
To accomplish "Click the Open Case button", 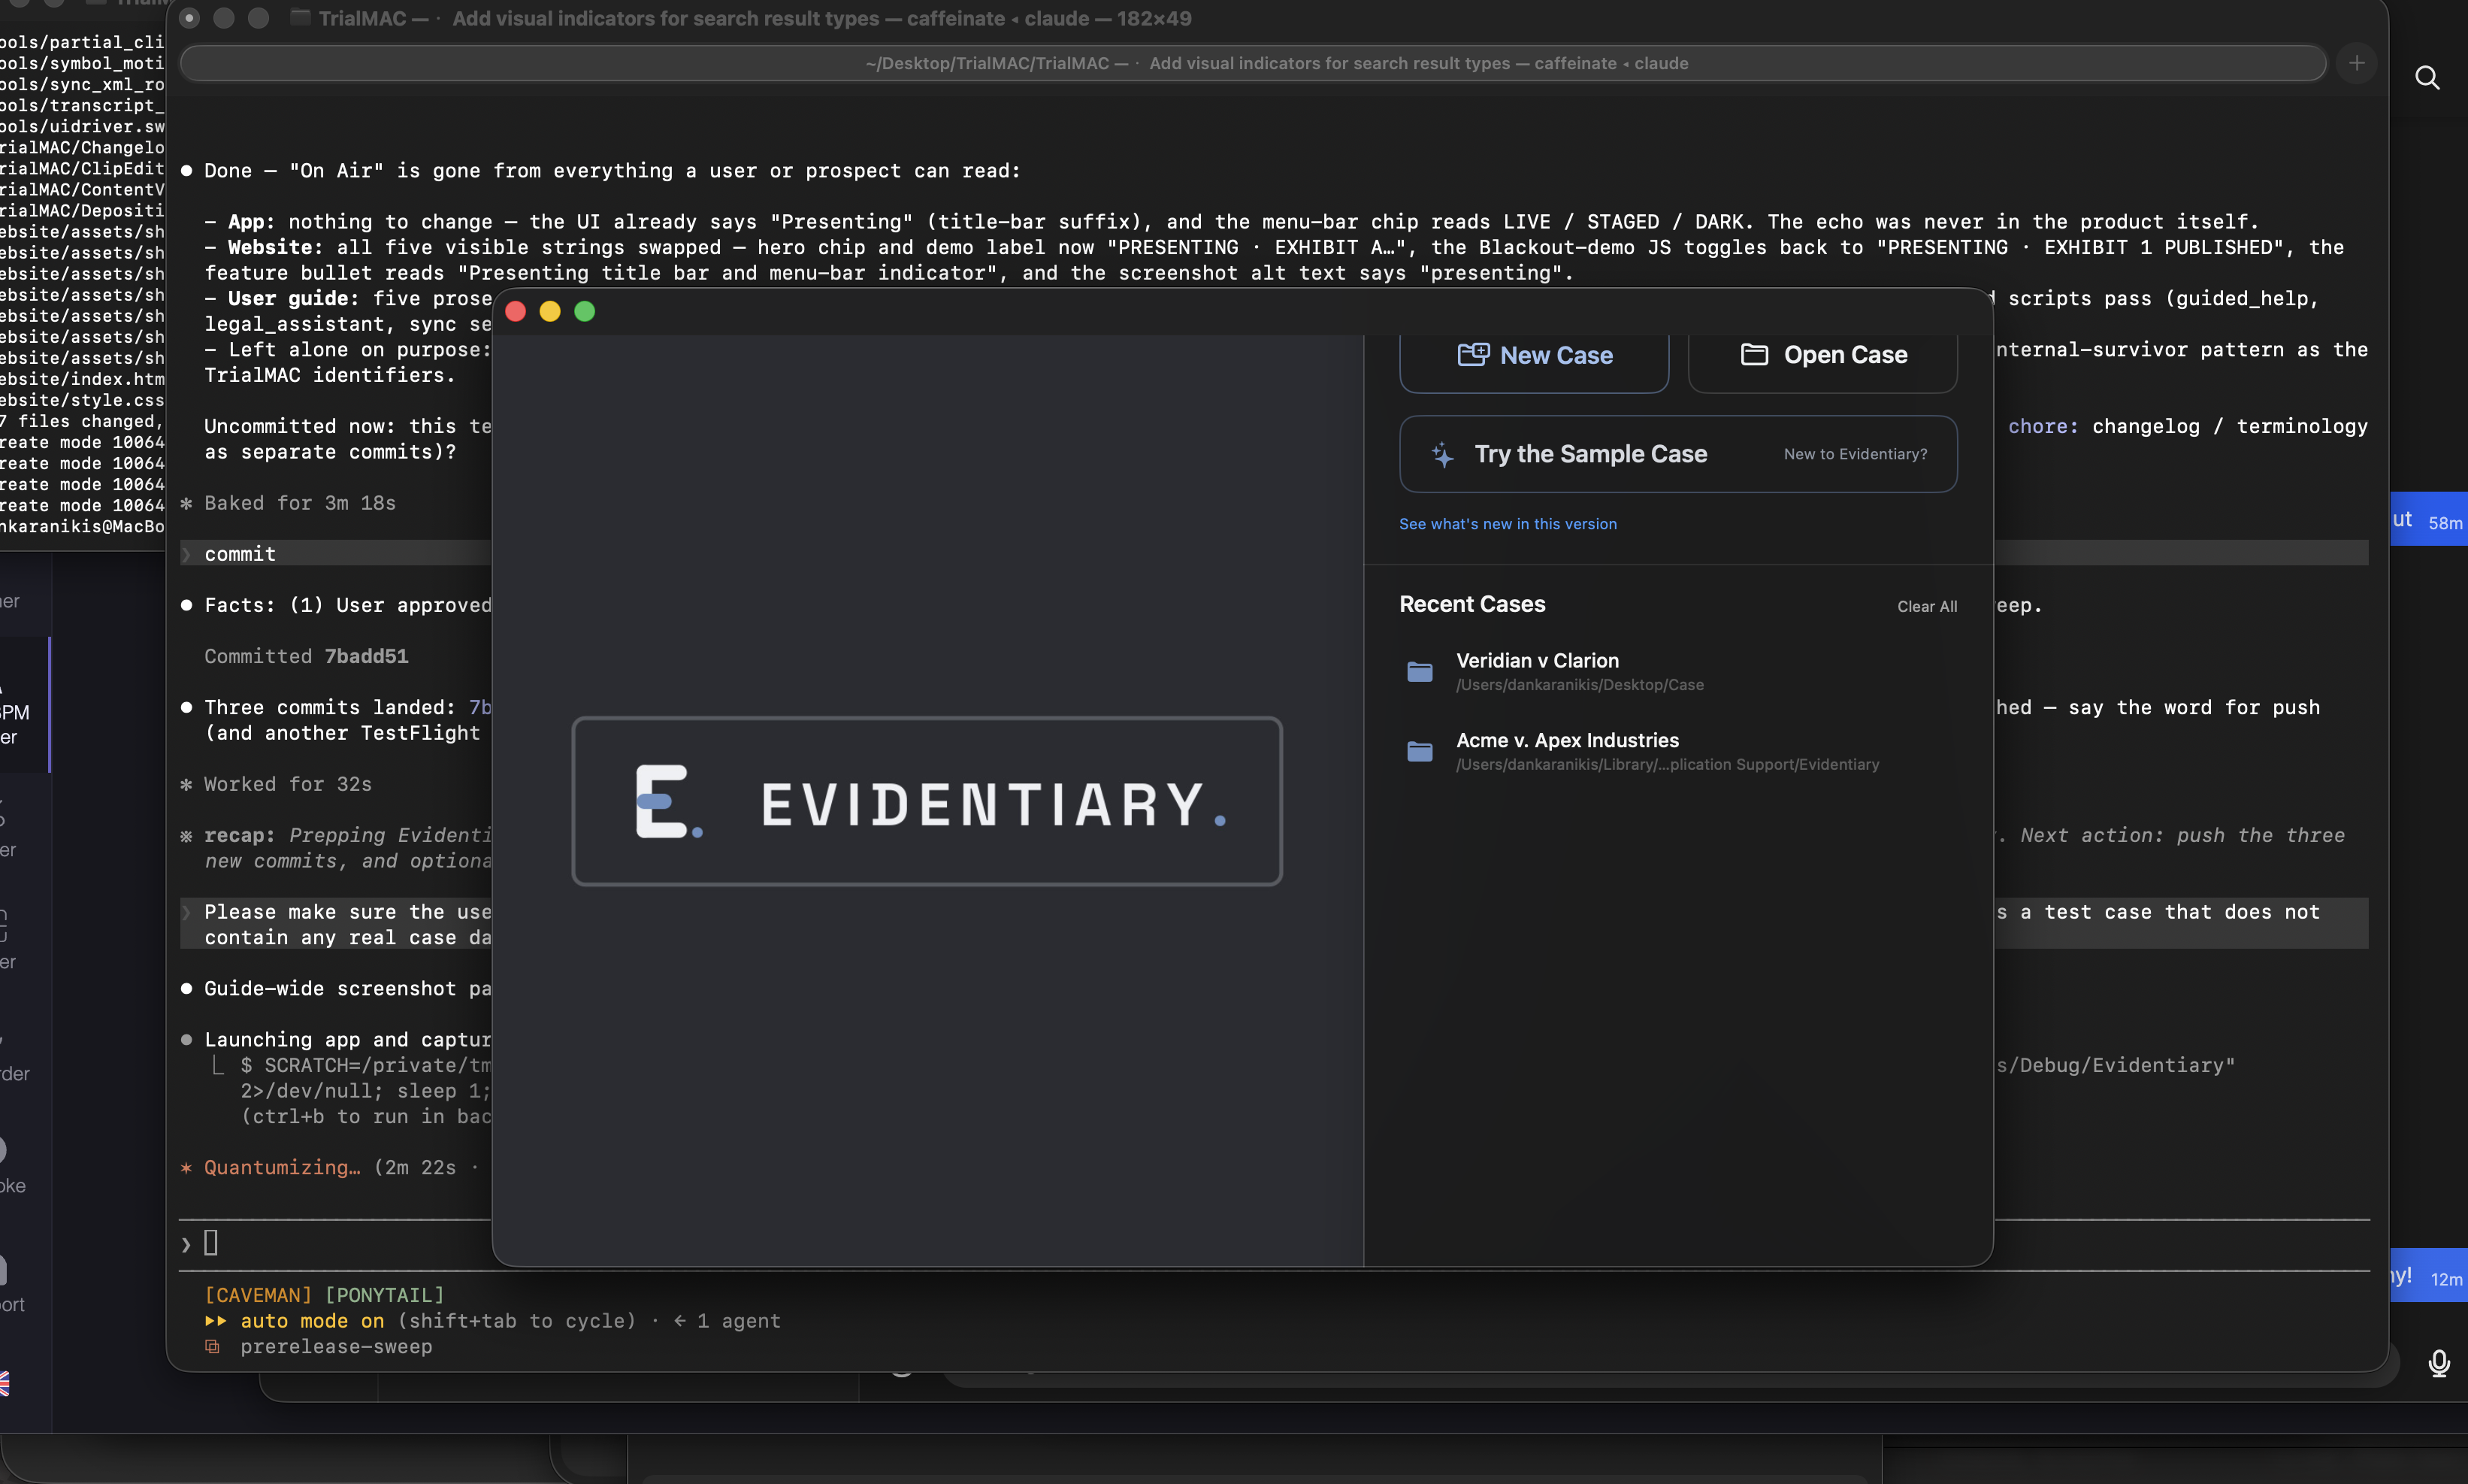I will 1822,356.
